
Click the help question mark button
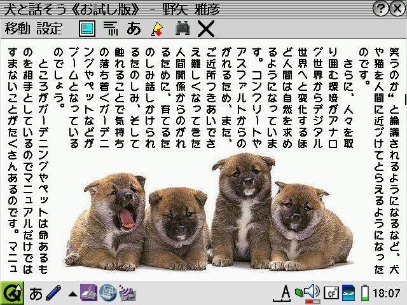pos(381,8)
